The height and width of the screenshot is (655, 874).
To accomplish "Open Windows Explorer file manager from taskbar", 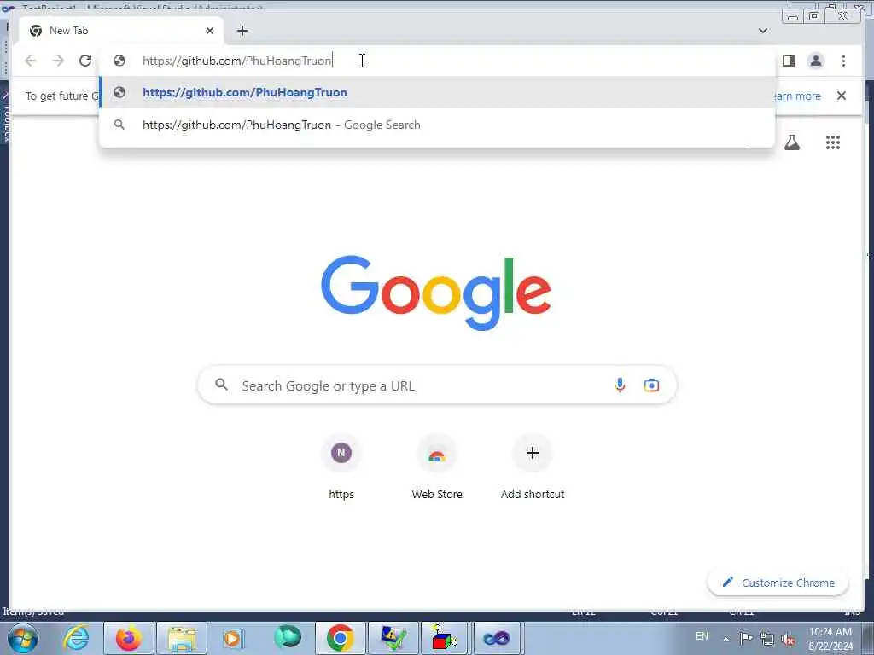I will pos(182,638).
